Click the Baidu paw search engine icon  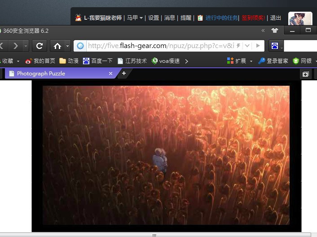tap(274, 46)
